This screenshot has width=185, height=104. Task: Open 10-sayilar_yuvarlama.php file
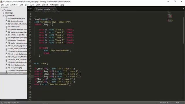pyautogui.click(x=17, y=43)
